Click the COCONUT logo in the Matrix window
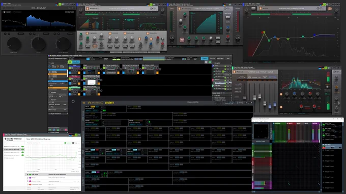346x194 pixels. [109, 103]
